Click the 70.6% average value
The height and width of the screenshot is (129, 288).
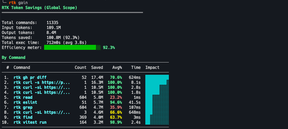coord(116,77)
